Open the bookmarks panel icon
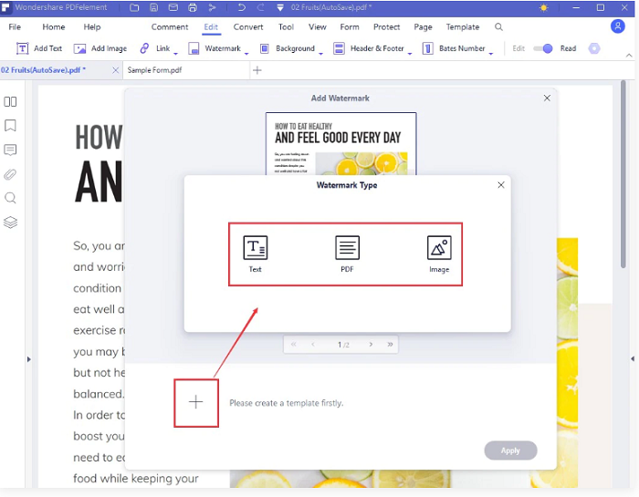Viewport: 639px width, 497px height. tap(10, 125)
